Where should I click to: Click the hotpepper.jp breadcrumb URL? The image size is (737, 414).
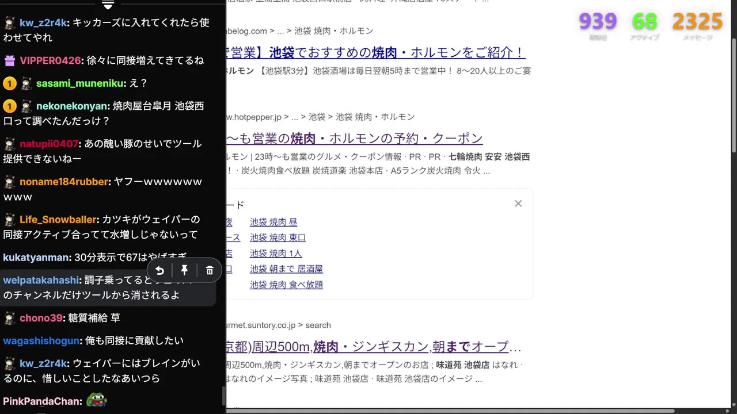point(321,117)
